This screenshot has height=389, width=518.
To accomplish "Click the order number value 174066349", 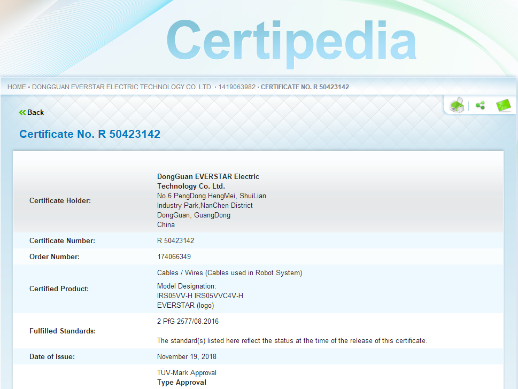I will pyautogui.click(x=174, y=256).
